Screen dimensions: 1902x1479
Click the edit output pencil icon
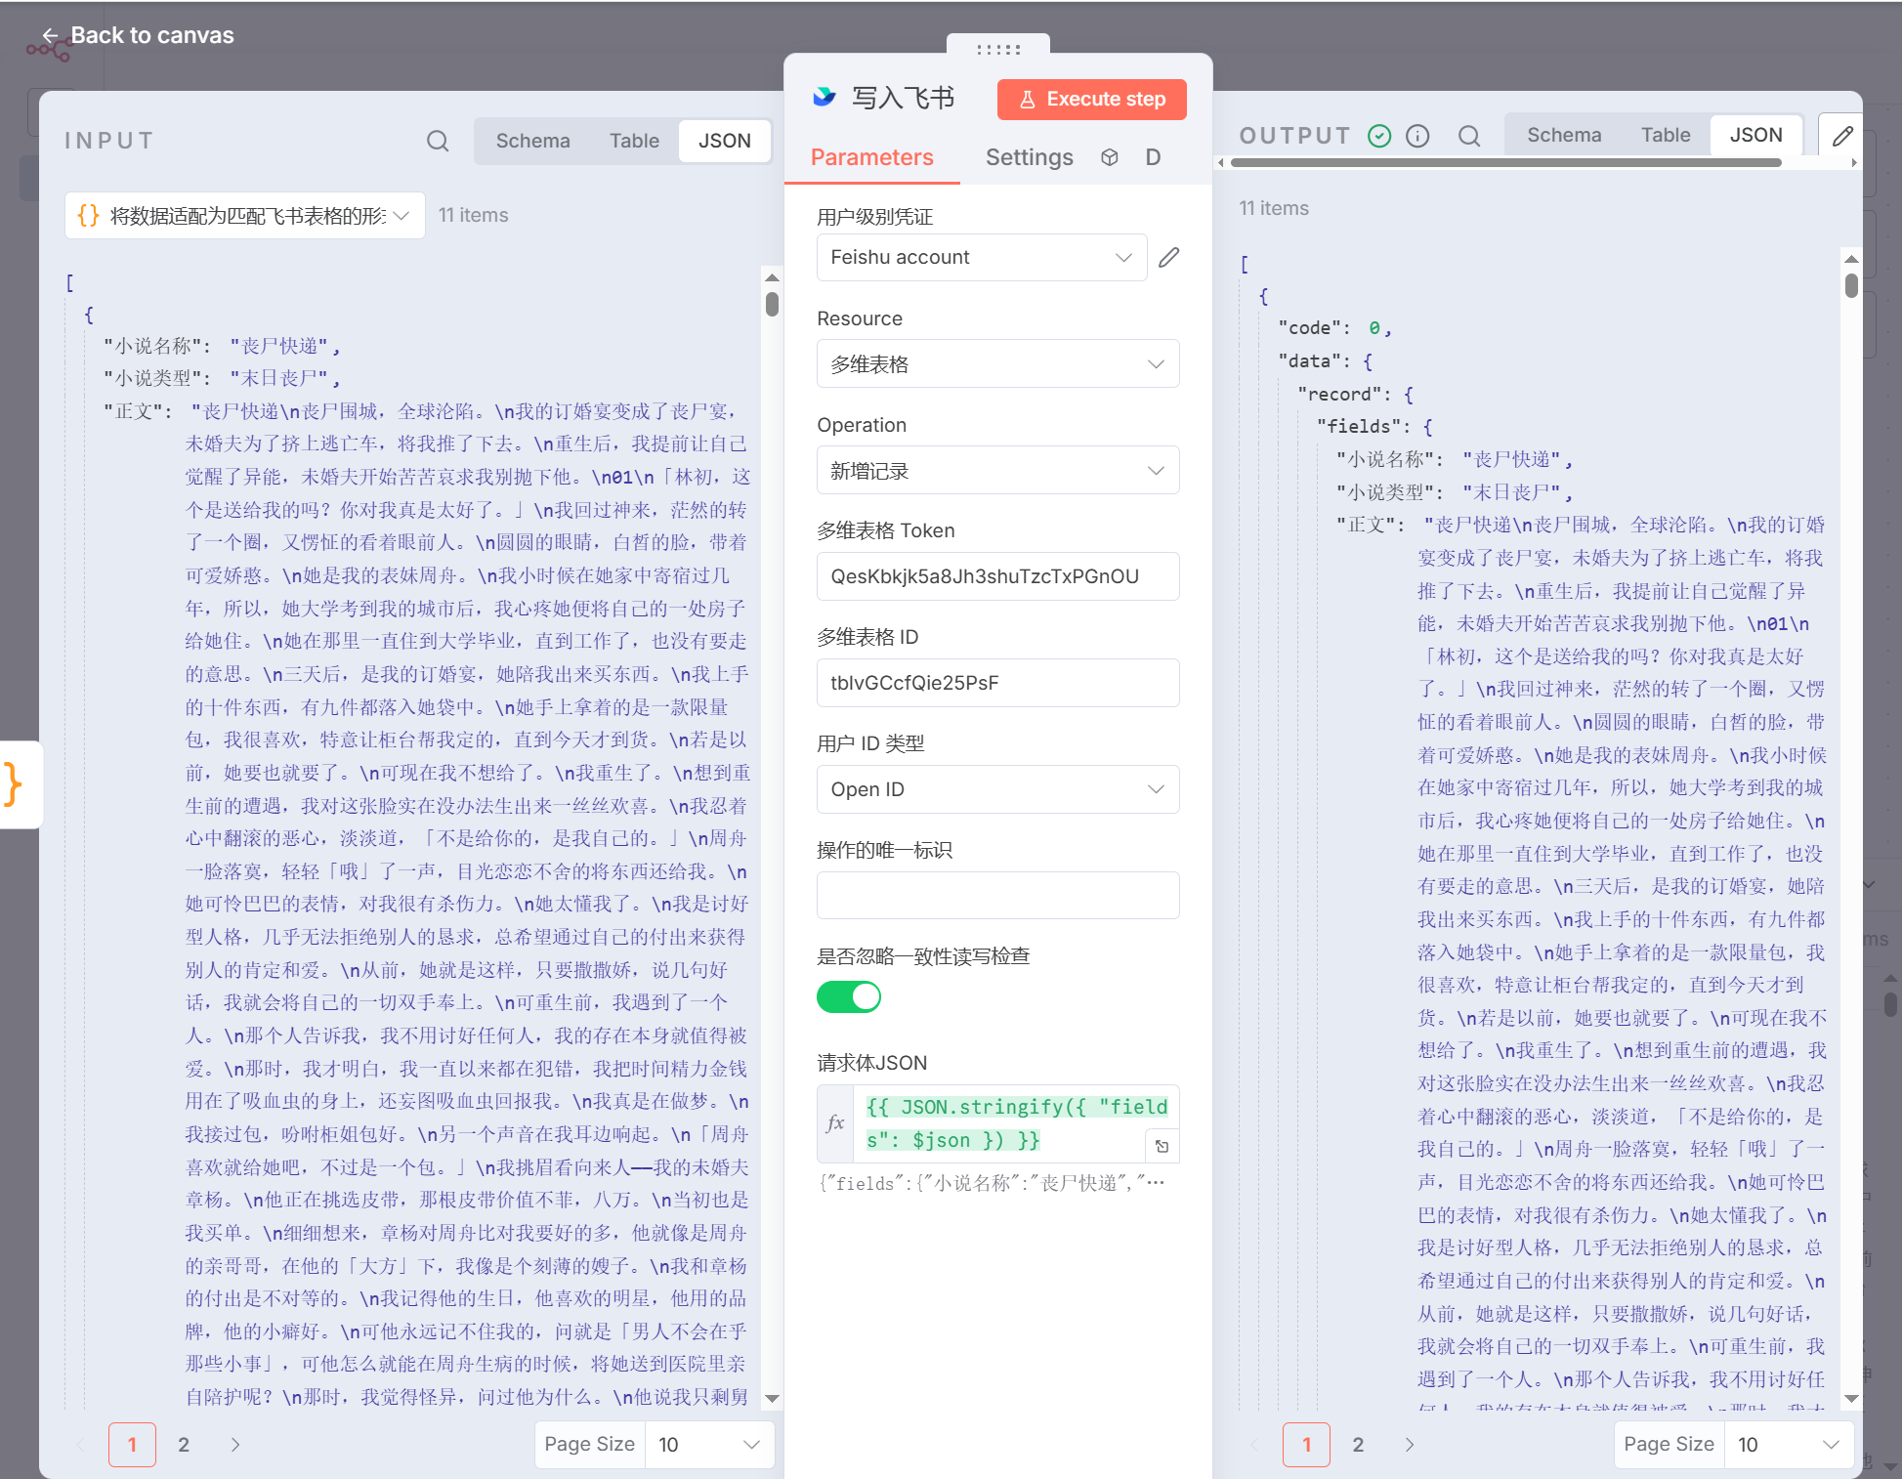point(1841,136)
